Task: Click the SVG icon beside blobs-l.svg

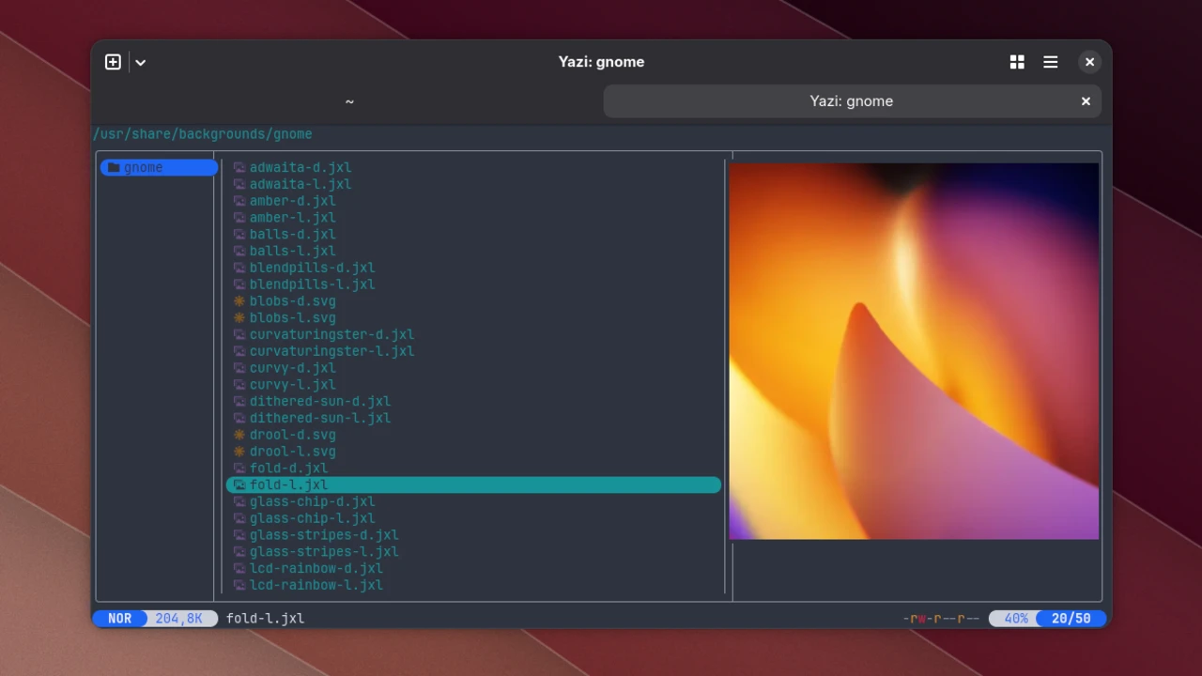Action: (239, 318)
